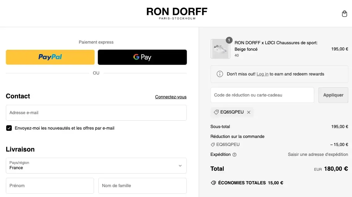Image resolution: width=352 pixels, height=197 pixels.
Task: Click the tag icon beside reduction EQ65QPEU
Action: point(213,145)
